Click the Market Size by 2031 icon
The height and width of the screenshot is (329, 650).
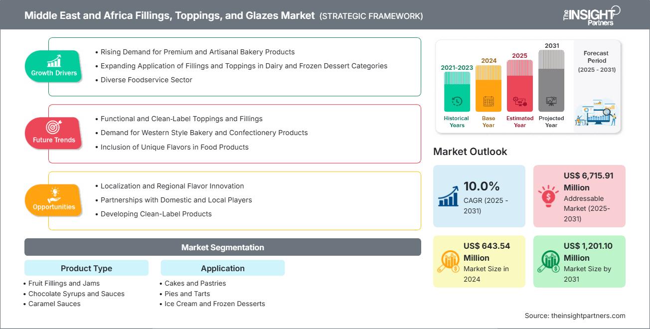548,261
